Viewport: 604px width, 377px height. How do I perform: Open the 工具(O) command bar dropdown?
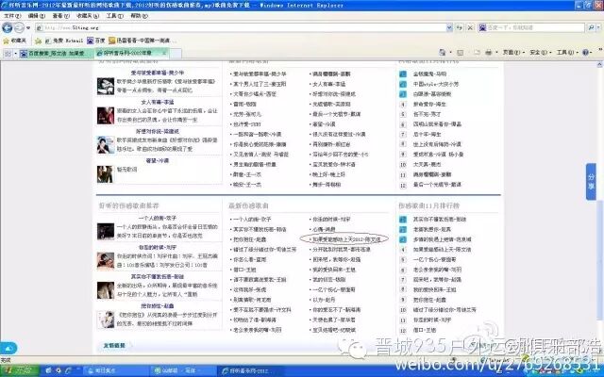[566, 53]
